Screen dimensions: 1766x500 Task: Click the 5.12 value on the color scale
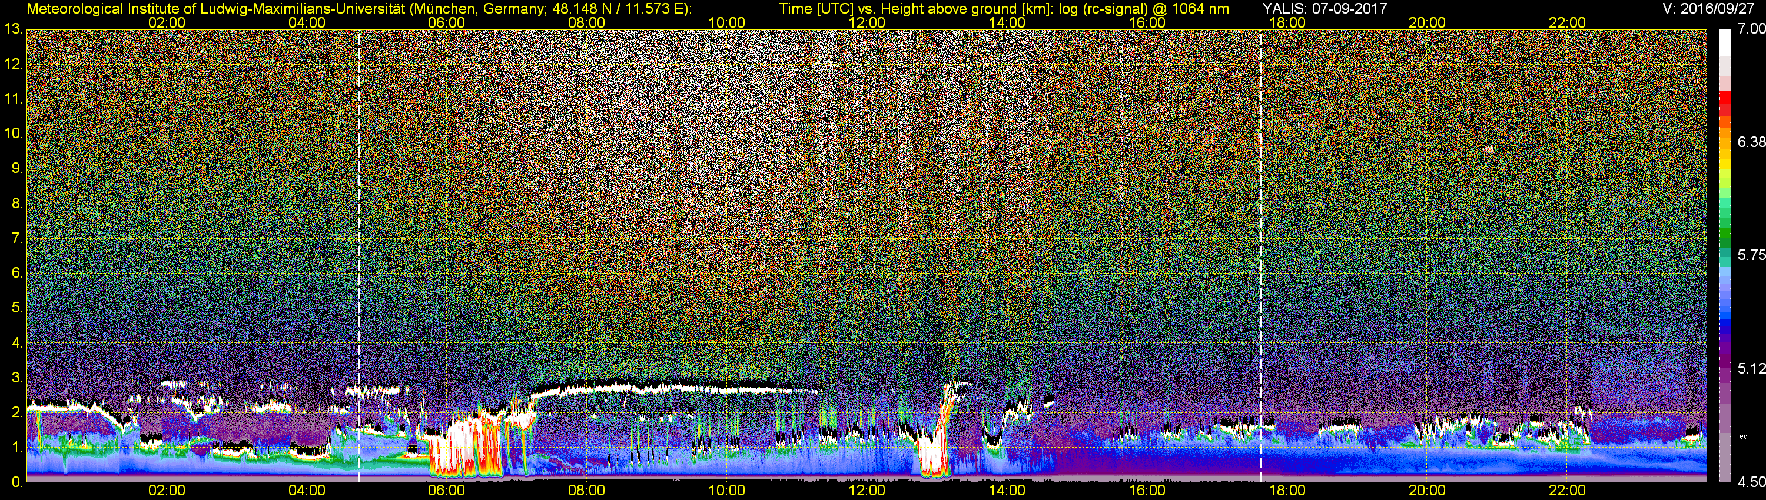(1751, 368)
